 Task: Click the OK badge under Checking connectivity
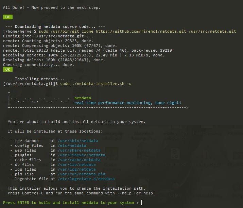tap(8, 69)
